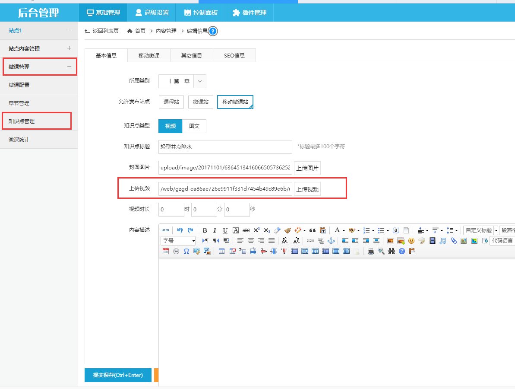This screenshot has width=515, height=389.
Task: Insert emoticon with the smiley face icon
Action: pyautogui.click(x=411, y=241)
